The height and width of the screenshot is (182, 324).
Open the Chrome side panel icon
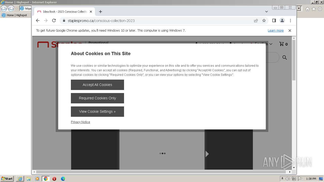[274, 20]
